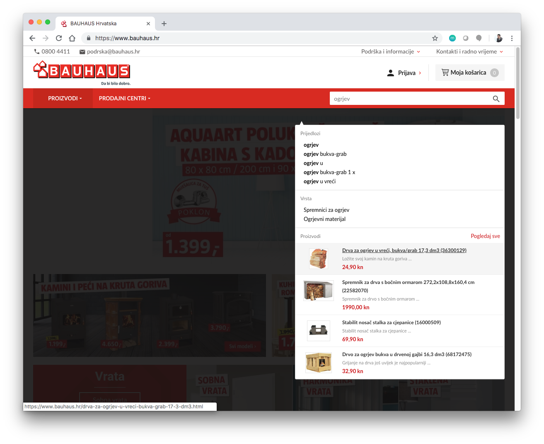This screenshot has height=444, width=544.
Task: Expand Kontakti i radno vrijeme
Action: 469,51
